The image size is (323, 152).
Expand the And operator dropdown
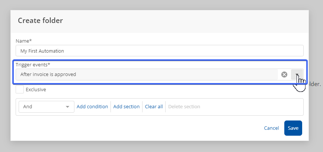click(x=46, y=106)
